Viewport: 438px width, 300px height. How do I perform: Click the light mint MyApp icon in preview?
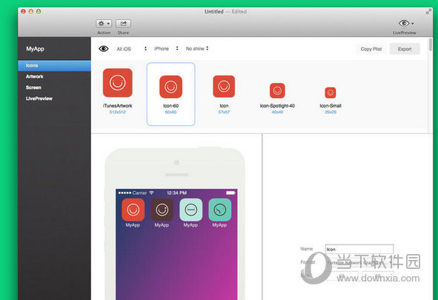[x=191, y=210]
